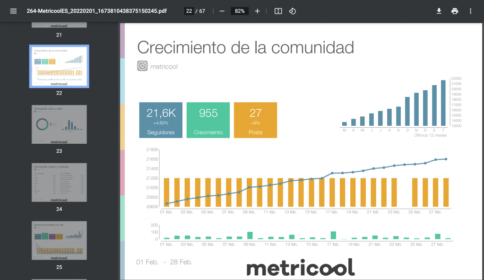Open page 24 thumbnail
Screen dimensions: 484x280
click(59, 183)
